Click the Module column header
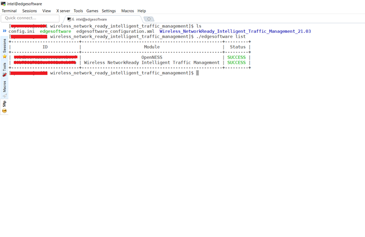The width and height of the screenshot is (365, 237). (152, 47)
